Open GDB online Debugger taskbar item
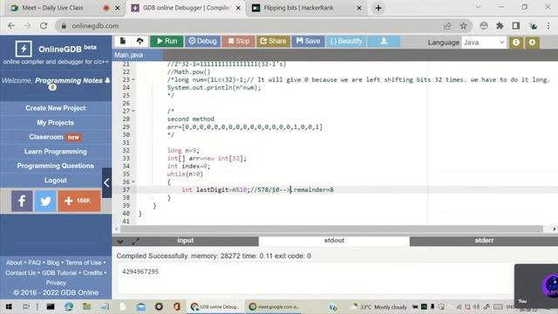 (x=215, y=306)
